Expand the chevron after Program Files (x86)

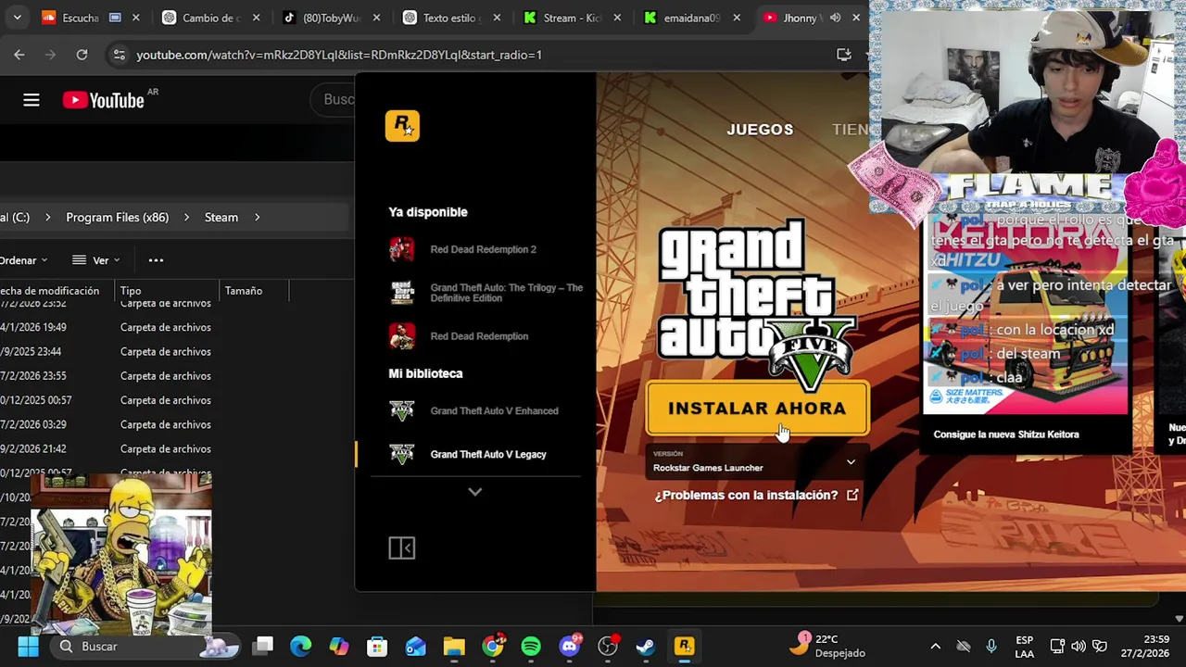click(x=185, y=217)
